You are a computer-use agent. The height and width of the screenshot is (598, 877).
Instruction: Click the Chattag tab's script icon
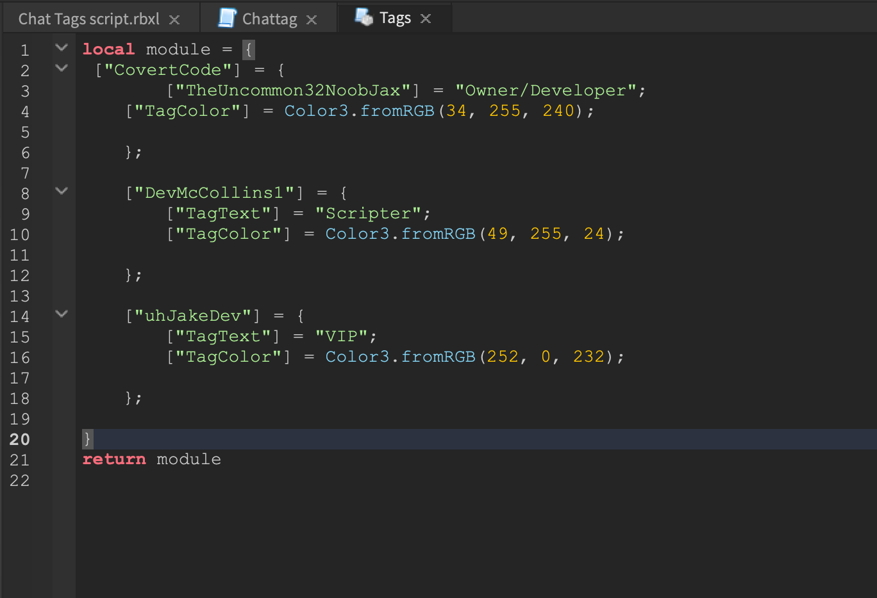pos(226,18)
